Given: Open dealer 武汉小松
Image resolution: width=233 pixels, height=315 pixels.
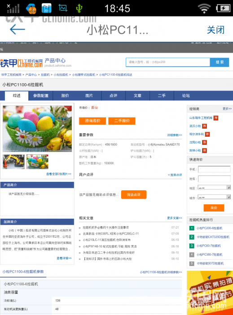Looking at the screenshot, I should coord(195,126).
